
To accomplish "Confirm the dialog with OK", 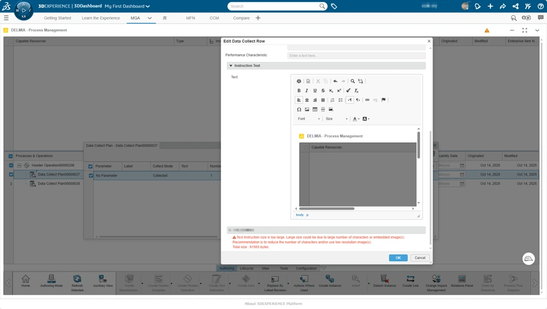I will [x=398, y=258].
